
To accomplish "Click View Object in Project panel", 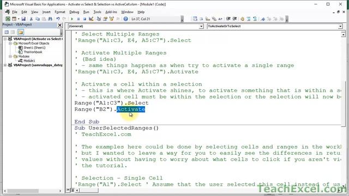I will (x=13, y=32).
